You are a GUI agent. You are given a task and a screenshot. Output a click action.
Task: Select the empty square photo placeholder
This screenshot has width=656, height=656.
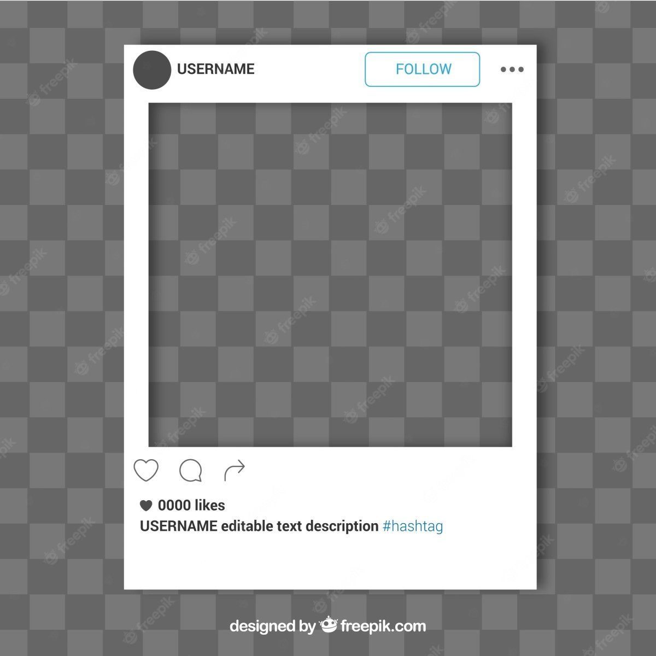[x=330, y=274]
